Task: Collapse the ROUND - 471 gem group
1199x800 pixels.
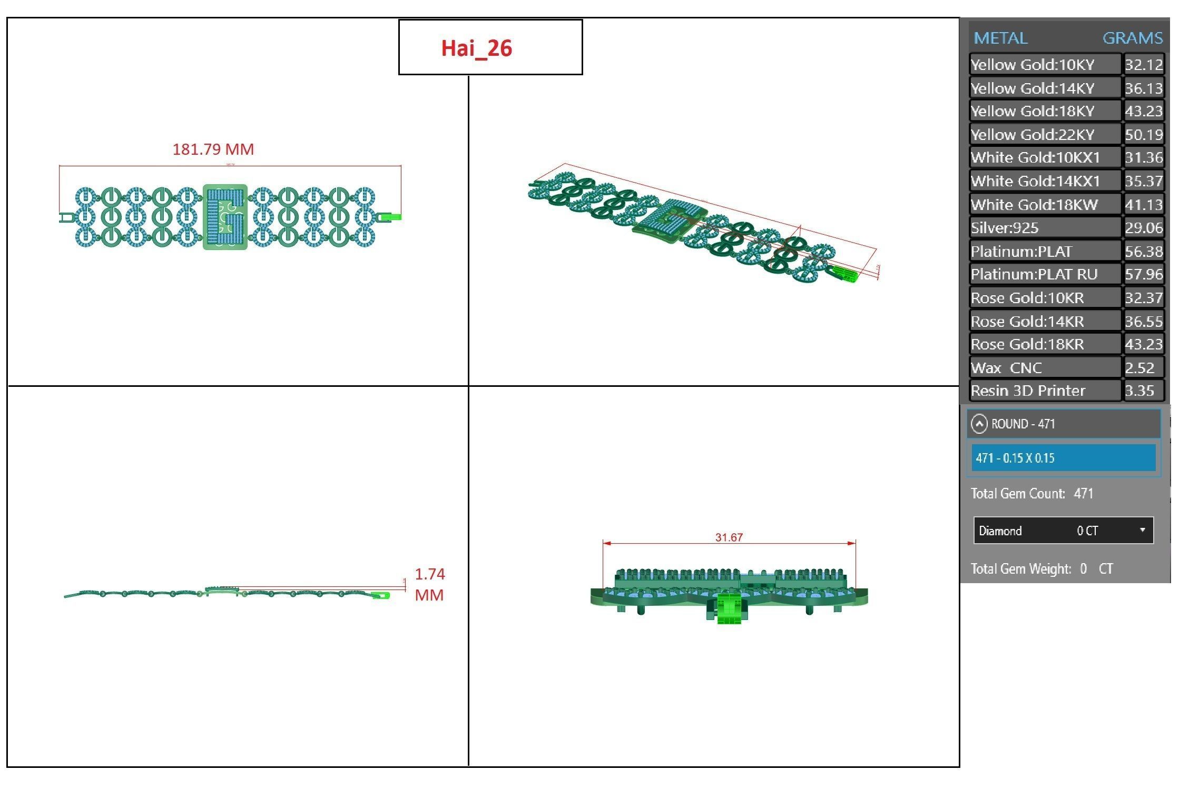Action: 979,424
